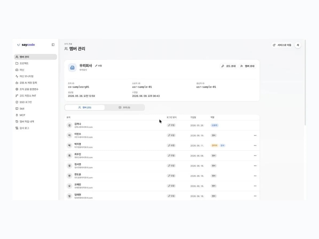Viewport: 319px width, 239px height.
Task: Click the 로그인 방식 column header
Action: [x=171, y=117]
